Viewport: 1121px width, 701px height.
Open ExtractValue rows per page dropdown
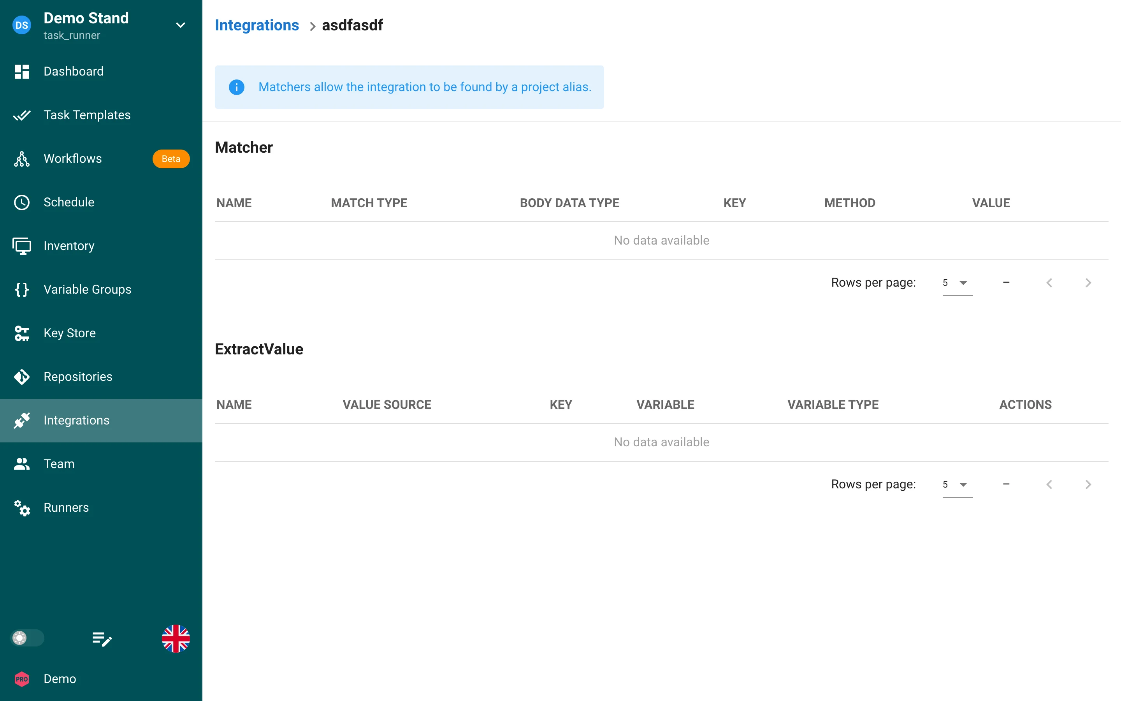(x=958, y=484)
